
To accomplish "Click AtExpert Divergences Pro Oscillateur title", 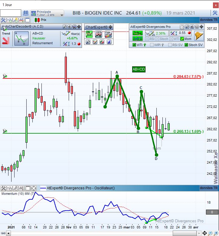I will click(x=81, y=188).
